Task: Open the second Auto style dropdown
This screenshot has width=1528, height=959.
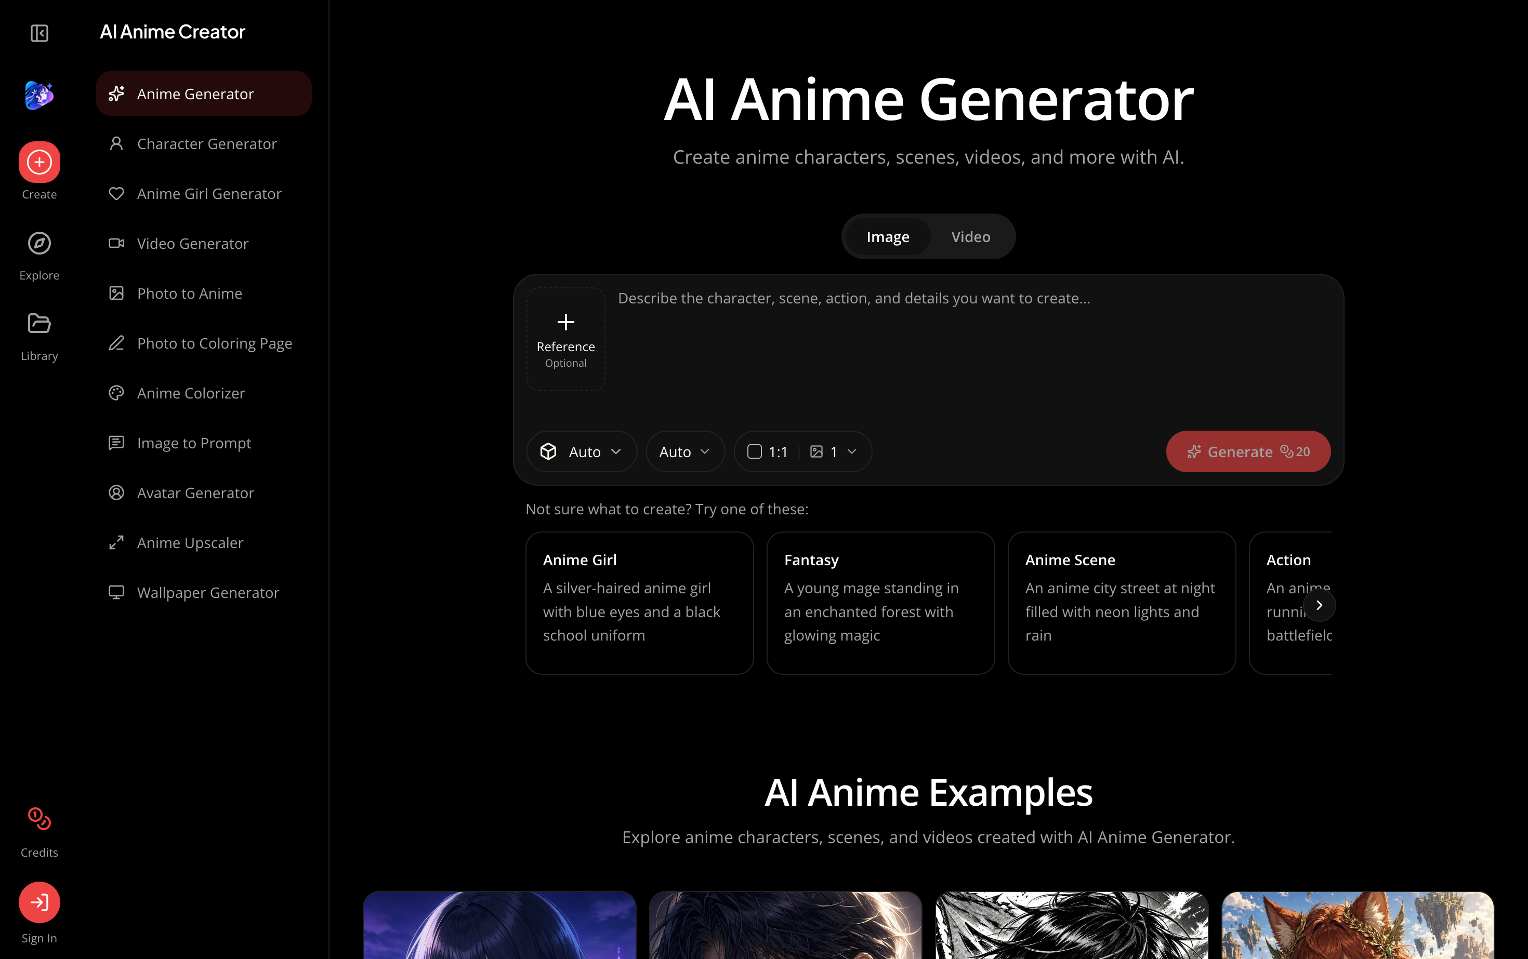Action: point(684,451)
